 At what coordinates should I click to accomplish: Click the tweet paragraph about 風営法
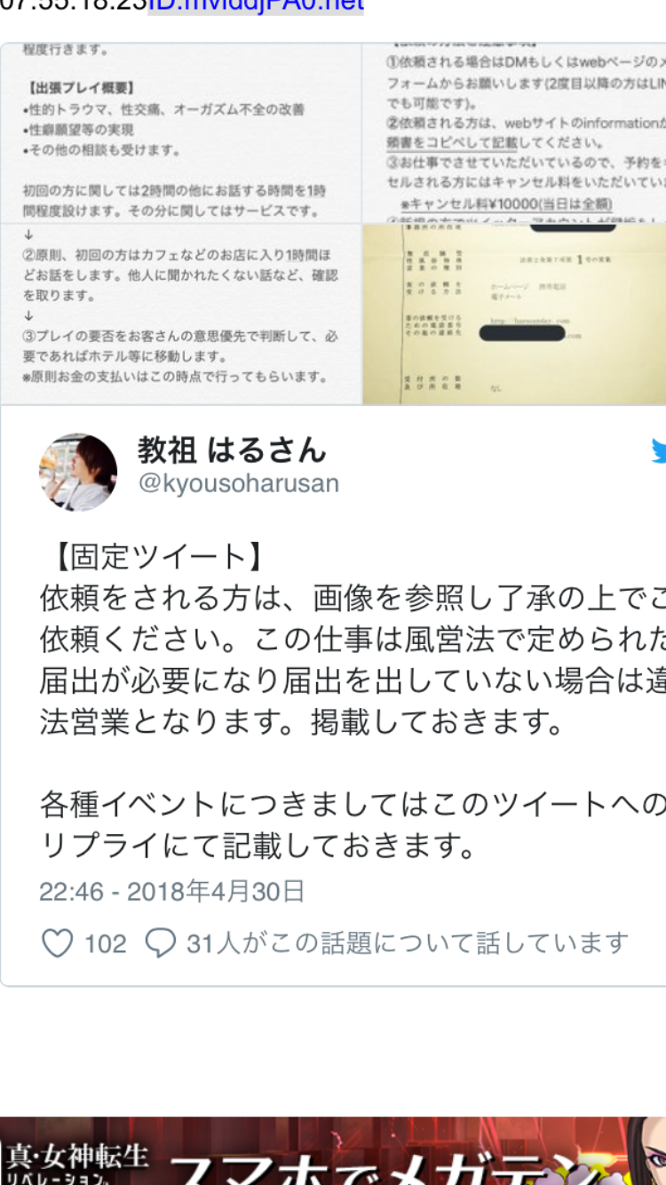[x=353, y=659]
